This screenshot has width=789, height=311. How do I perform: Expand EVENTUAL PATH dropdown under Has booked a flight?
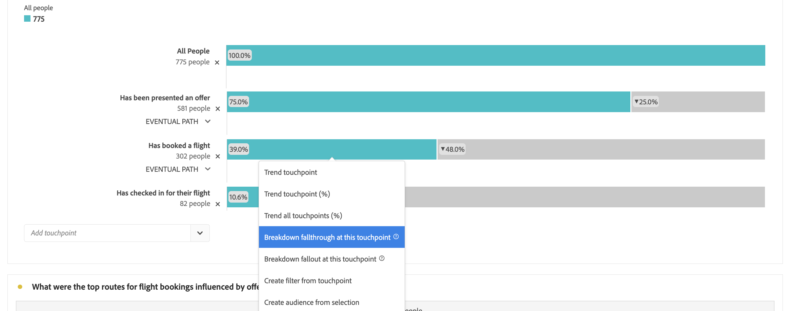pos(208,169)
